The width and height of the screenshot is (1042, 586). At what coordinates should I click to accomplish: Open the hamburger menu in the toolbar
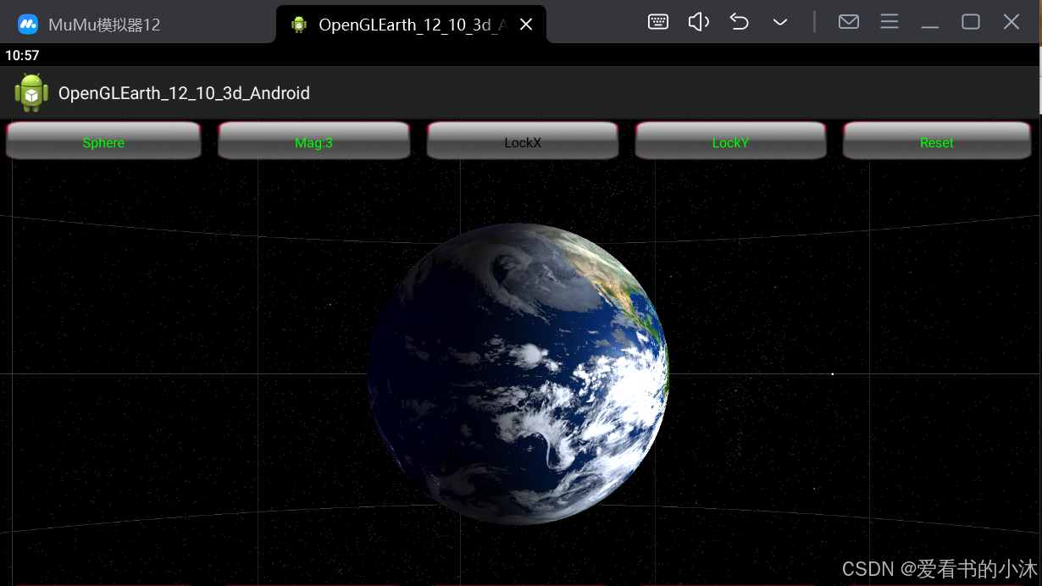tap(890, 21)
